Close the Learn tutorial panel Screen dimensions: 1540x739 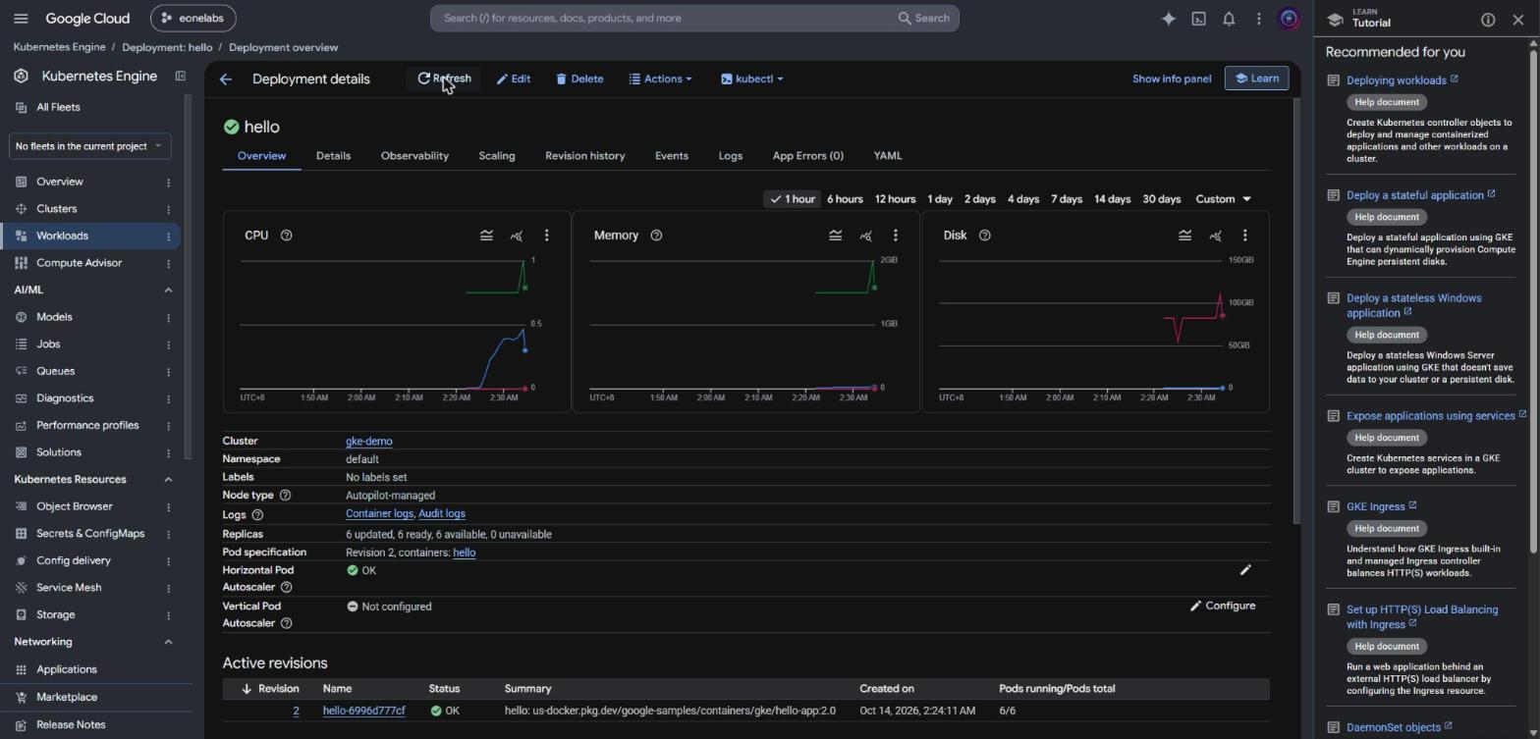(x=1518, y=20)
